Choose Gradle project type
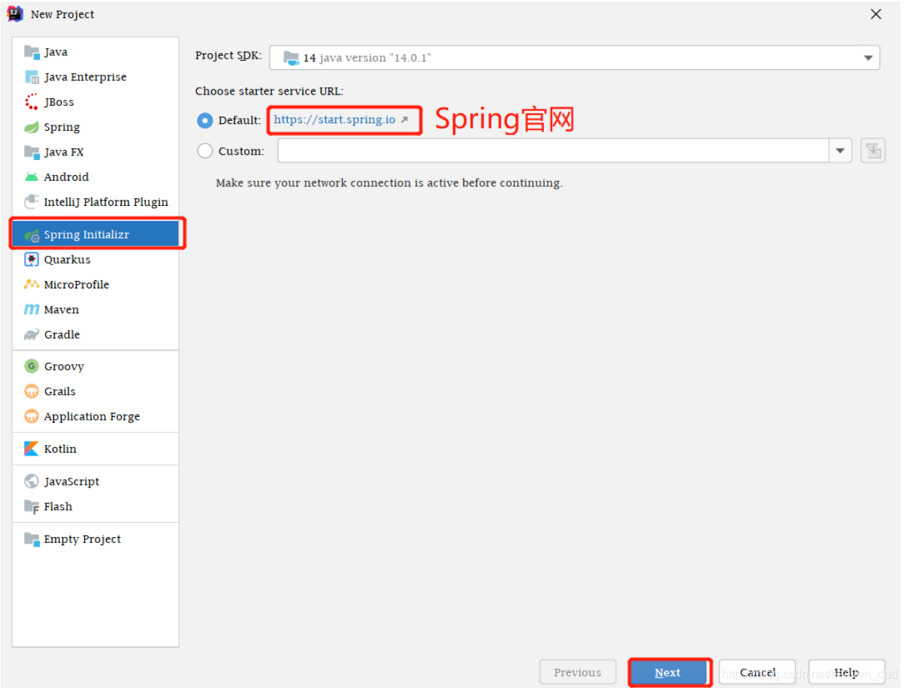 point(95,335)
